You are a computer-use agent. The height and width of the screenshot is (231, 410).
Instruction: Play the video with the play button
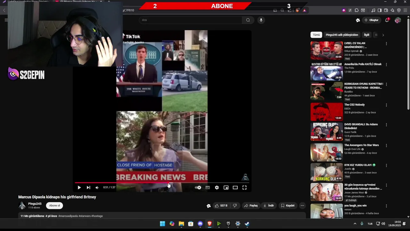(79, 187)
